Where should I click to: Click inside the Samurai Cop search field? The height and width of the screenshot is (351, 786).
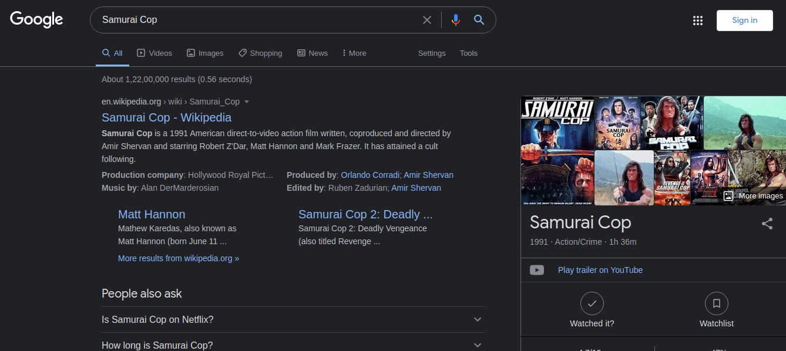[x=258, y=20]
